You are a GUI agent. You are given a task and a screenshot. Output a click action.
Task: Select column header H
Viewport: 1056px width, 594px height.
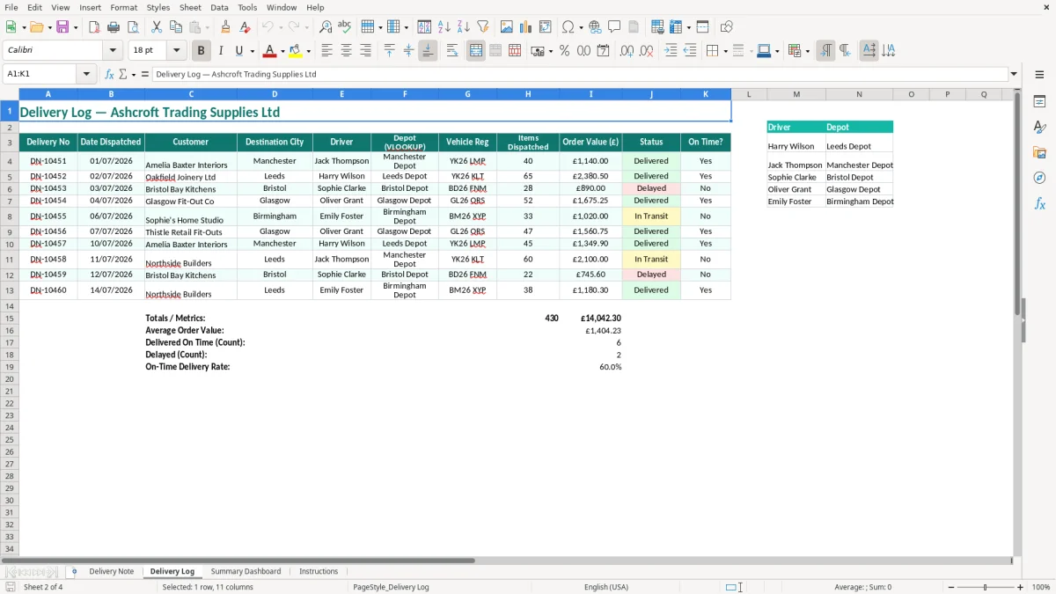tap(528, 94)
